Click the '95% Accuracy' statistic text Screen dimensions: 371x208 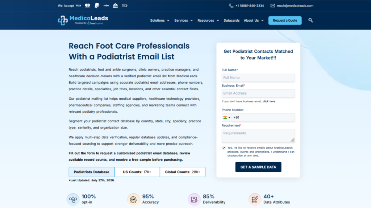(x=150, y=199)
